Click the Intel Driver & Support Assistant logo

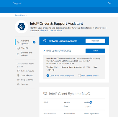point(22,27)
